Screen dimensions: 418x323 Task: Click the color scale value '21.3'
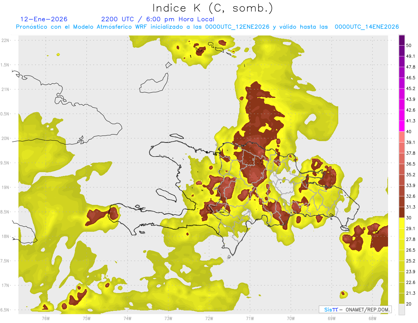[x=411, y=293]
